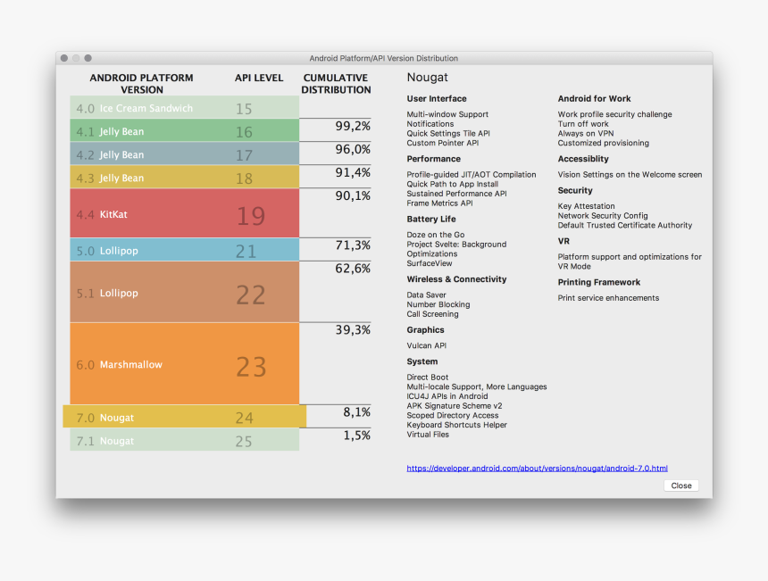Viewport: 768px width, 581px height.
Task: Click Default Trusted Certificate Authority text
Action: (x=625, y=225)
